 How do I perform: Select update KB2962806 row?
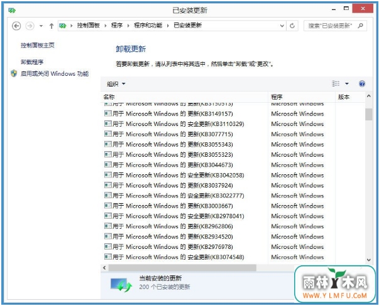[233, 226]
